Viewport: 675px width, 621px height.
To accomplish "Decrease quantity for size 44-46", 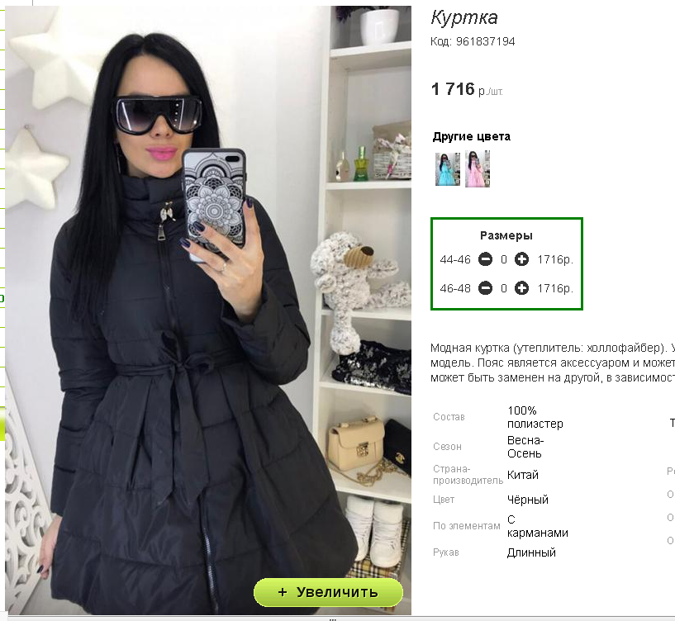I will 485,259.
